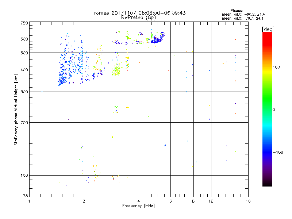
Task: Click the 'Phases' header label
Action: click(236, 11)
